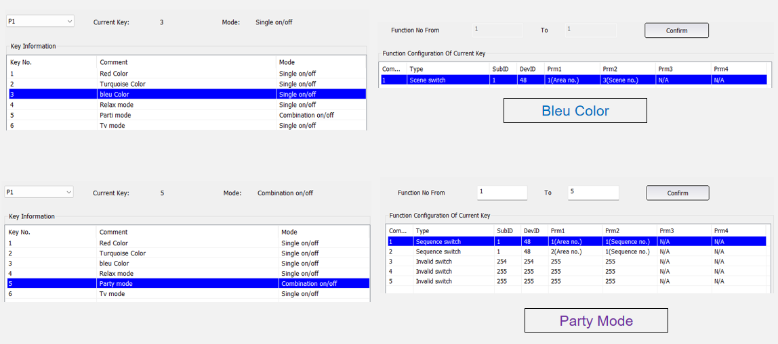Select the highlighted Sequence switch row 1
The width and height of the screenshot is (778, 344).
point(577,241)
